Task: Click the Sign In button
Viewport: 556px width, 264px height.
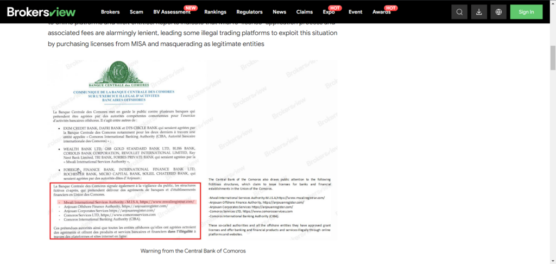Action: [x=526, y=12]
